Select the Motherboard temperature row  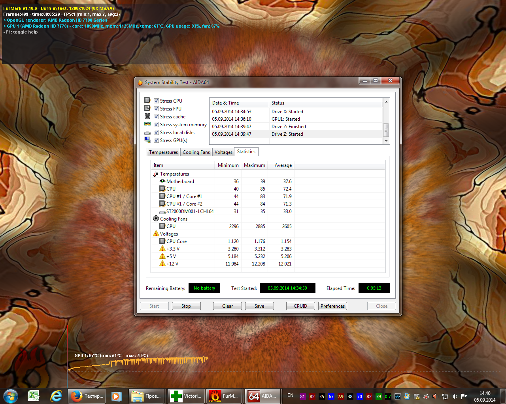pyautogui.click(x=180, y=181)
